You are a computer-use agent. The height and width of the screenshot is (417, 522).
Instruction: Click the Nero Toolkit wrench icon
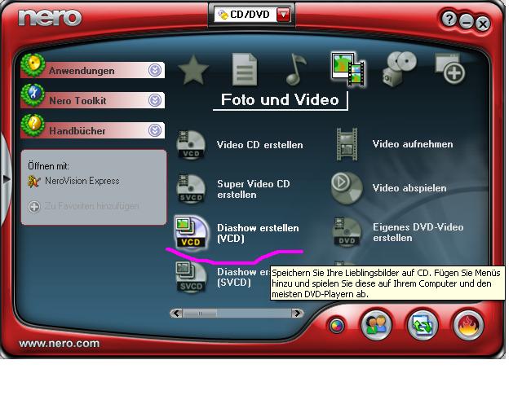point(33,95)
